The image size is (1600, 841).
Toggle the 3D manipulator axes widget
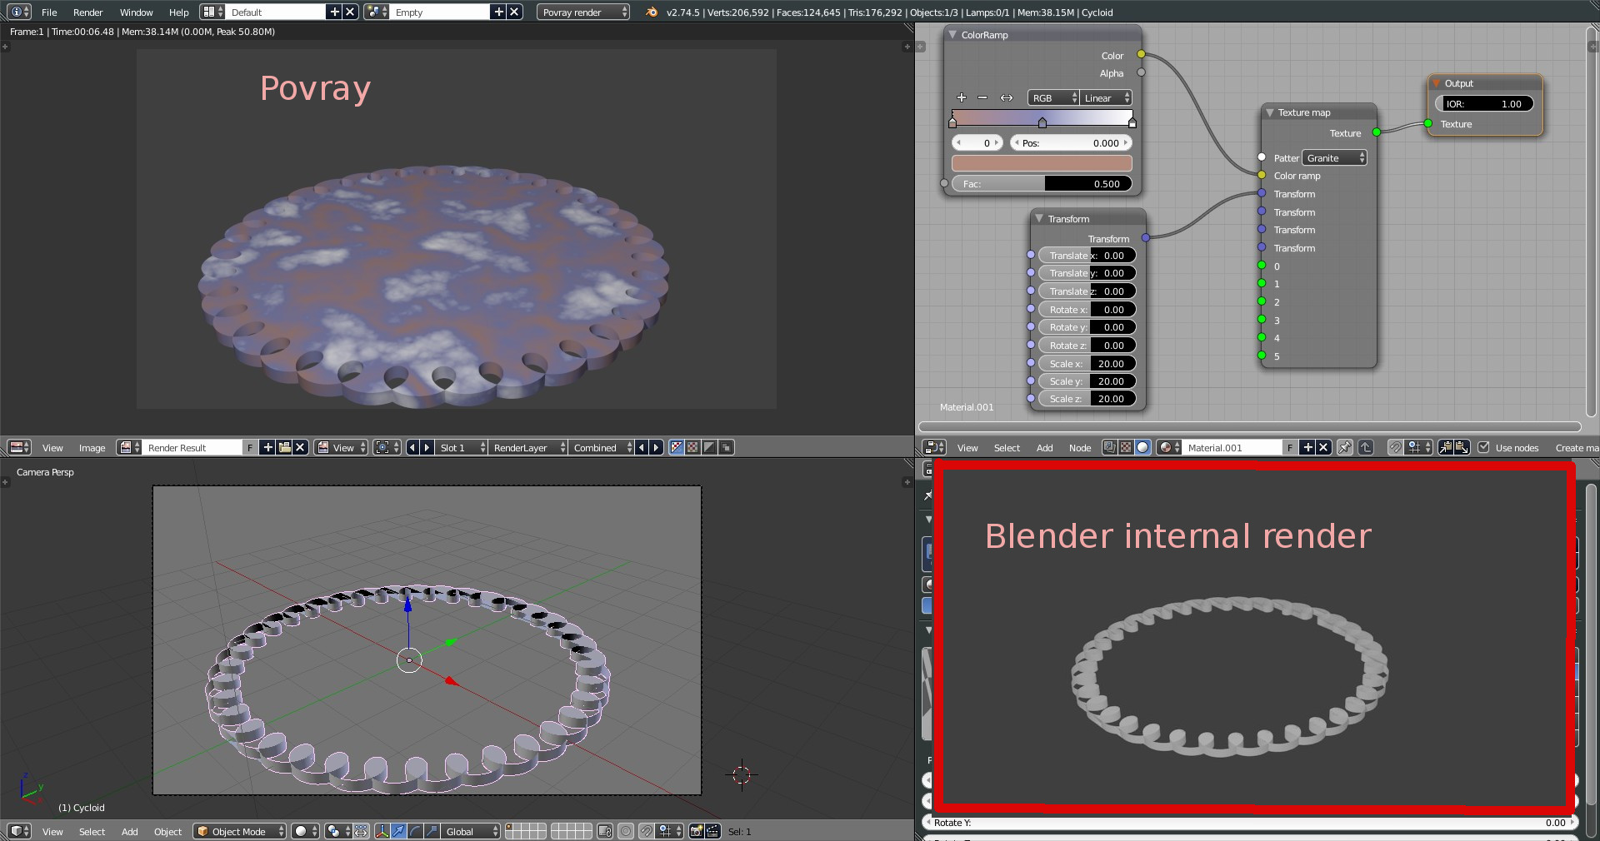pos(382,831)
